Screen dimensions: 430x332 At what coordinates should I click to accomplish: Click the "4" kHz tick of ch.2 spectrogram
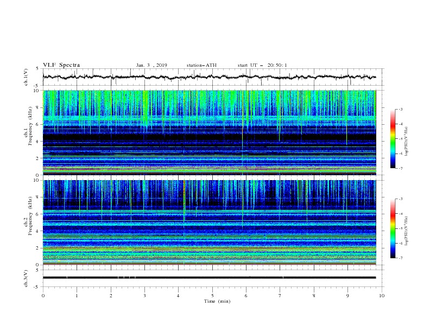coord(37,231)
